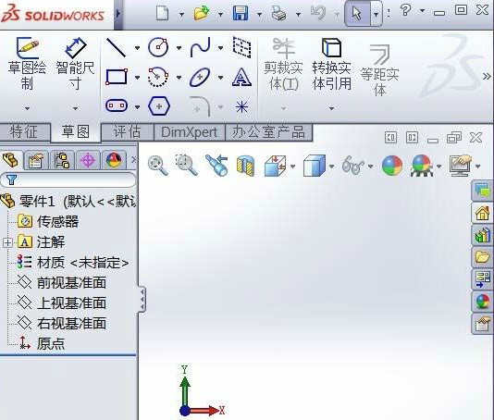Image resolution: width=494 pixels, height=420 pixels.
Task: Switch to the 评估 tab
Action: point(128,132)
